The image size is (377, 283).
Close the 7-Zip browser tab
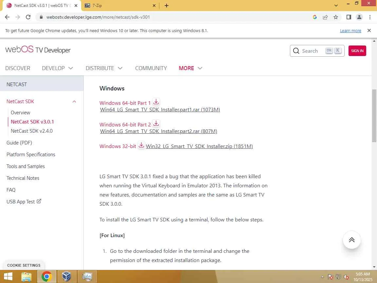[x=154, y=6]
